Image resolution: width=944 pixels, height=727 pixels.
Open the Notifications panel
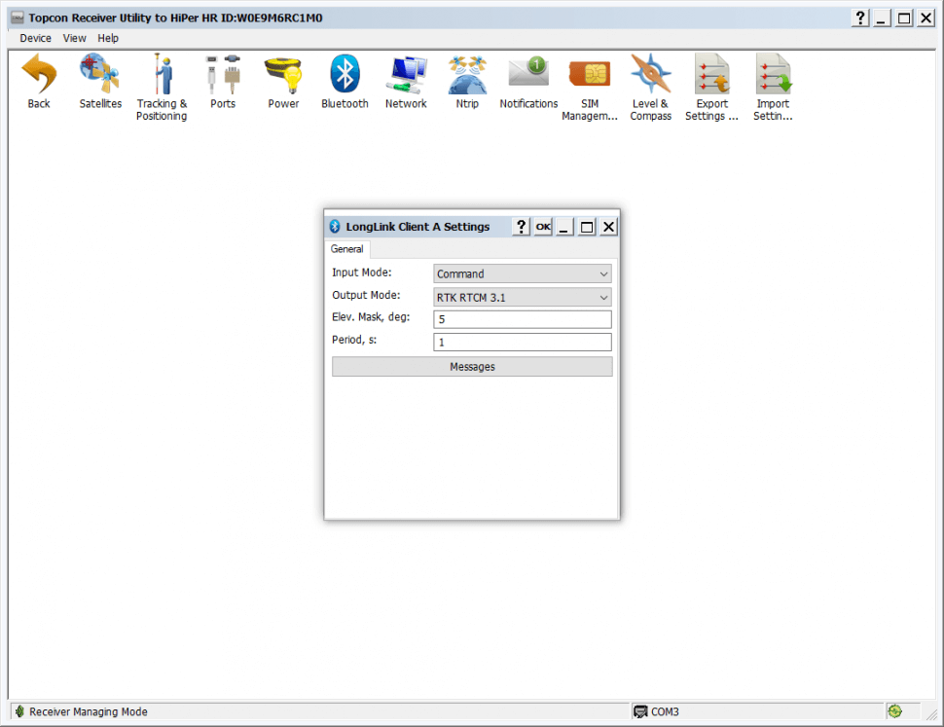[528, 81]
